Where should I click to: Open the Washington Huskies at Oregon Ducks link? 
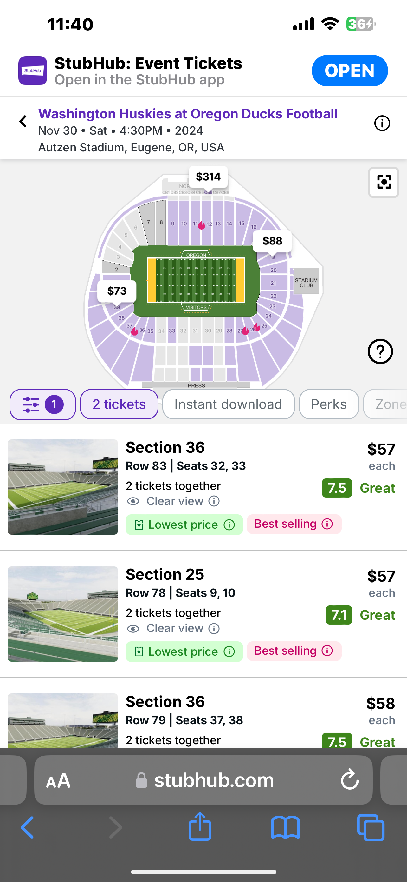coord(188,114)
